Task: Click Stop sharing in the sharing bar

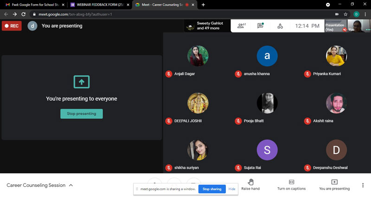Action: [x=212, y=189]
